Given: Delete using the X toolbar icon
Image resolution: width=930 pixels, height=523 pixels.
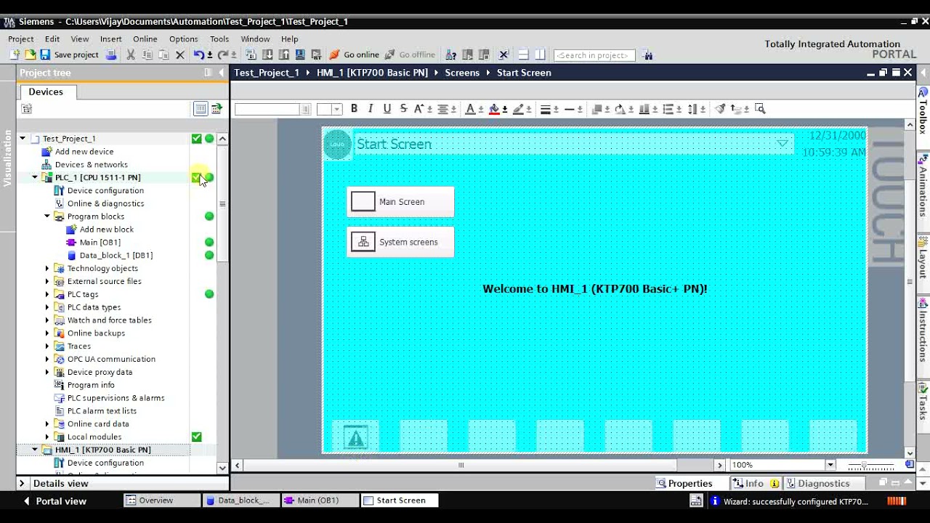Looking at the screenshot, I should (x=180, y=54).
